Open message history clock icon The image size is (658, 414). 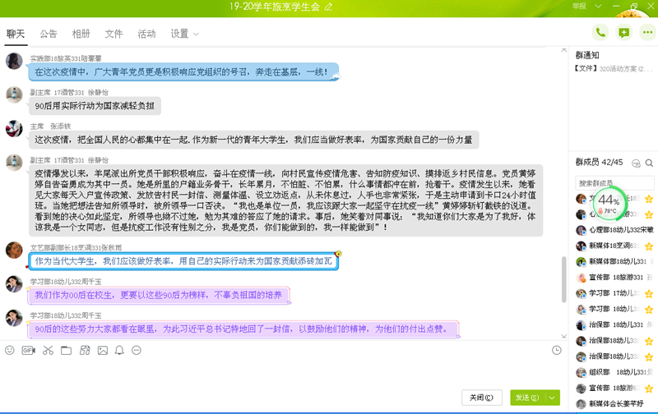click(x=557, y=351)
